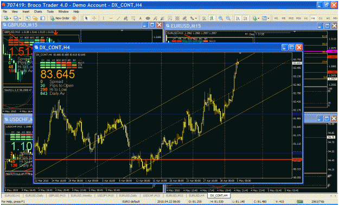Click the large 83.645 price label

coord(57,74)
